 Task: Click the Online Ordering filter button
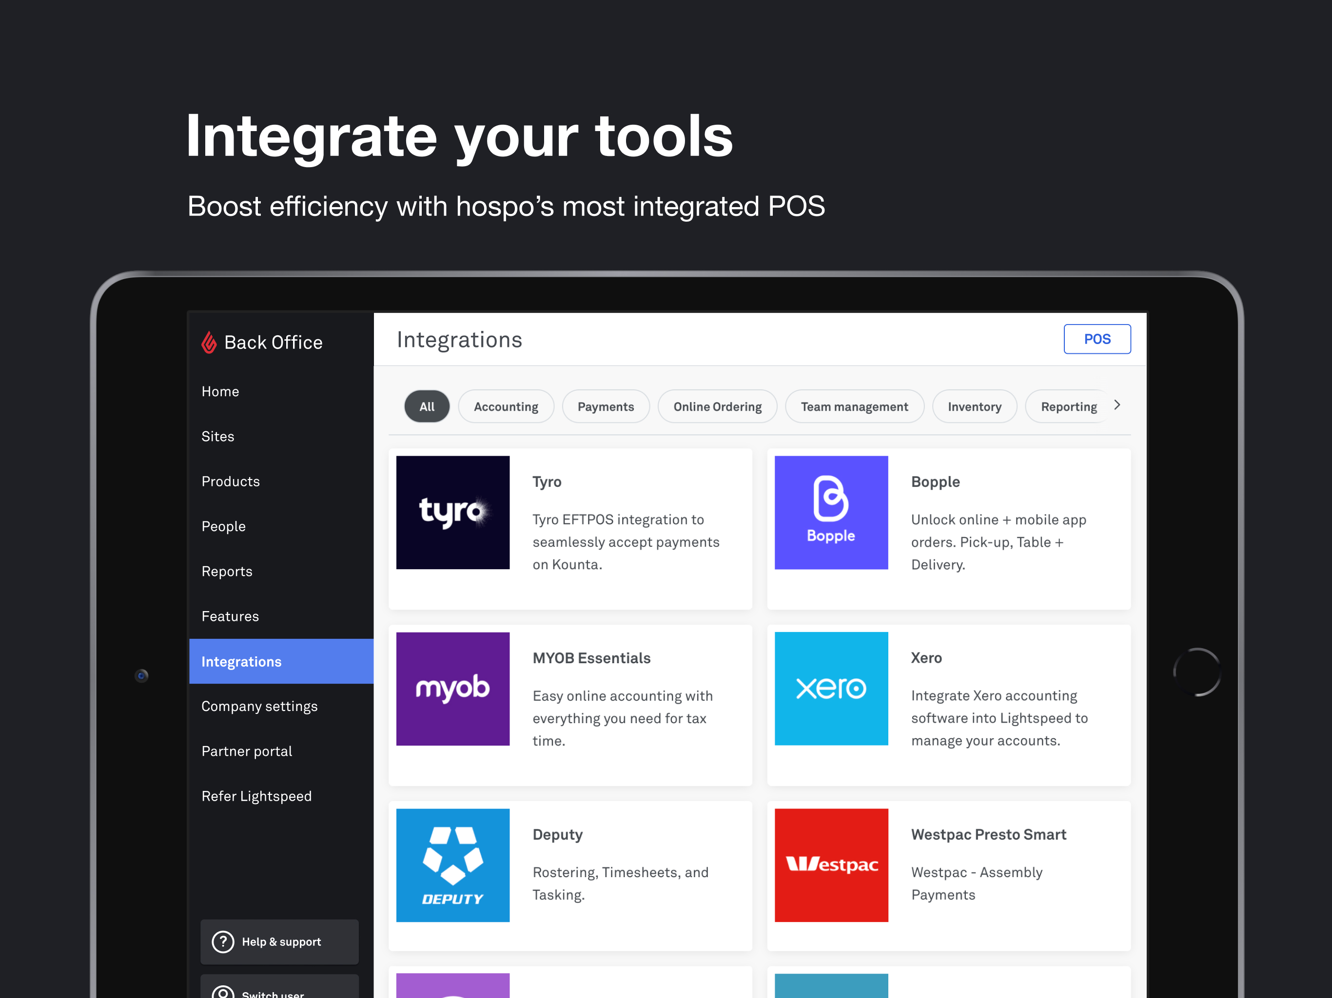717,407
